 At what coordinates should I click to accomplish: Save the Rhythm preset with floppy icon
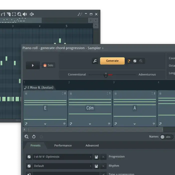pos(96,166)
